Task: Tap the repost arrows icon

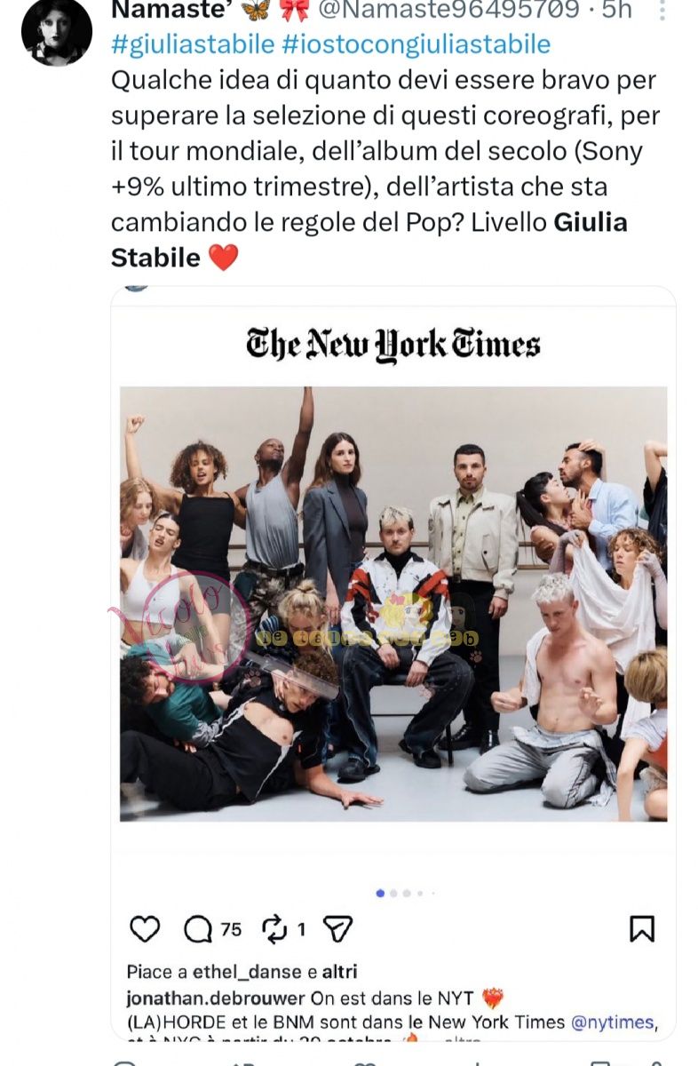Action: 275,929
